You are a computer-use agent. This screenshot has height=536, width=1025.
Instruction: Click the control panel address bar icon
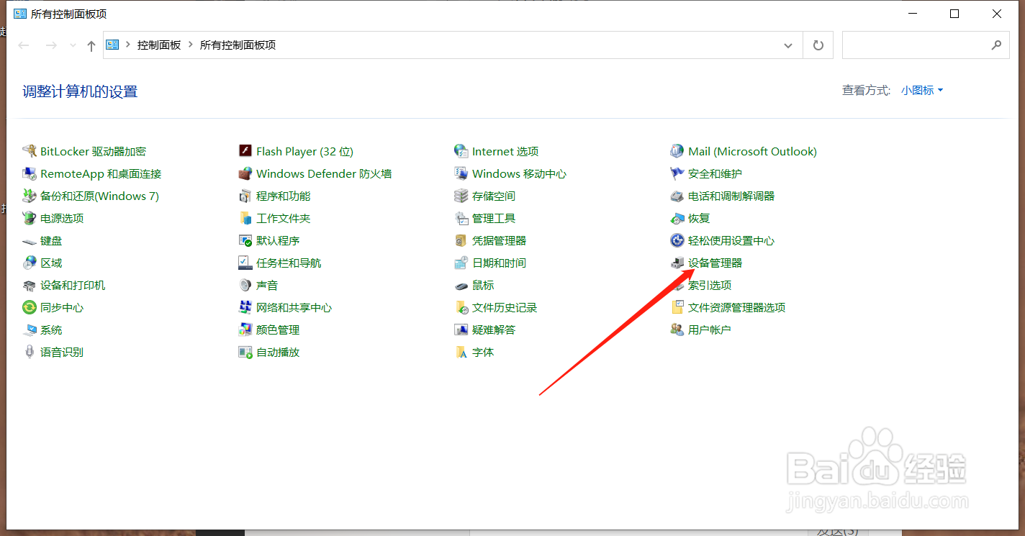pos(113,45)
